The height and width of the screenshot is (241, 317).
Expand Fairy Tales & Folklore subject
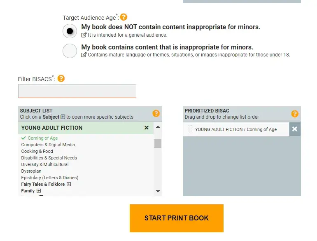[x=69, y=184]
